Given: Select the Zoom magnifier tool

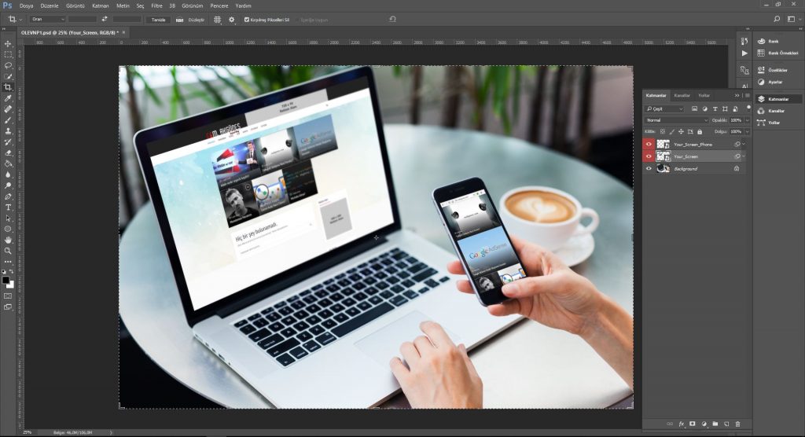Looking at the screenshot, I should [8, 251].
